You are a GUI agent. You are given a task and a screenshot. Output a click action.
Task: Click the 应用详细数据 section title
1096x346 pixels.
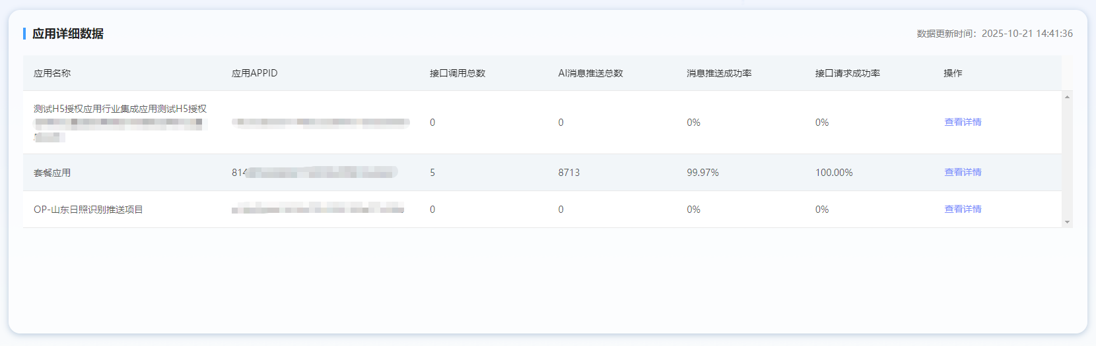pos(68,34)
